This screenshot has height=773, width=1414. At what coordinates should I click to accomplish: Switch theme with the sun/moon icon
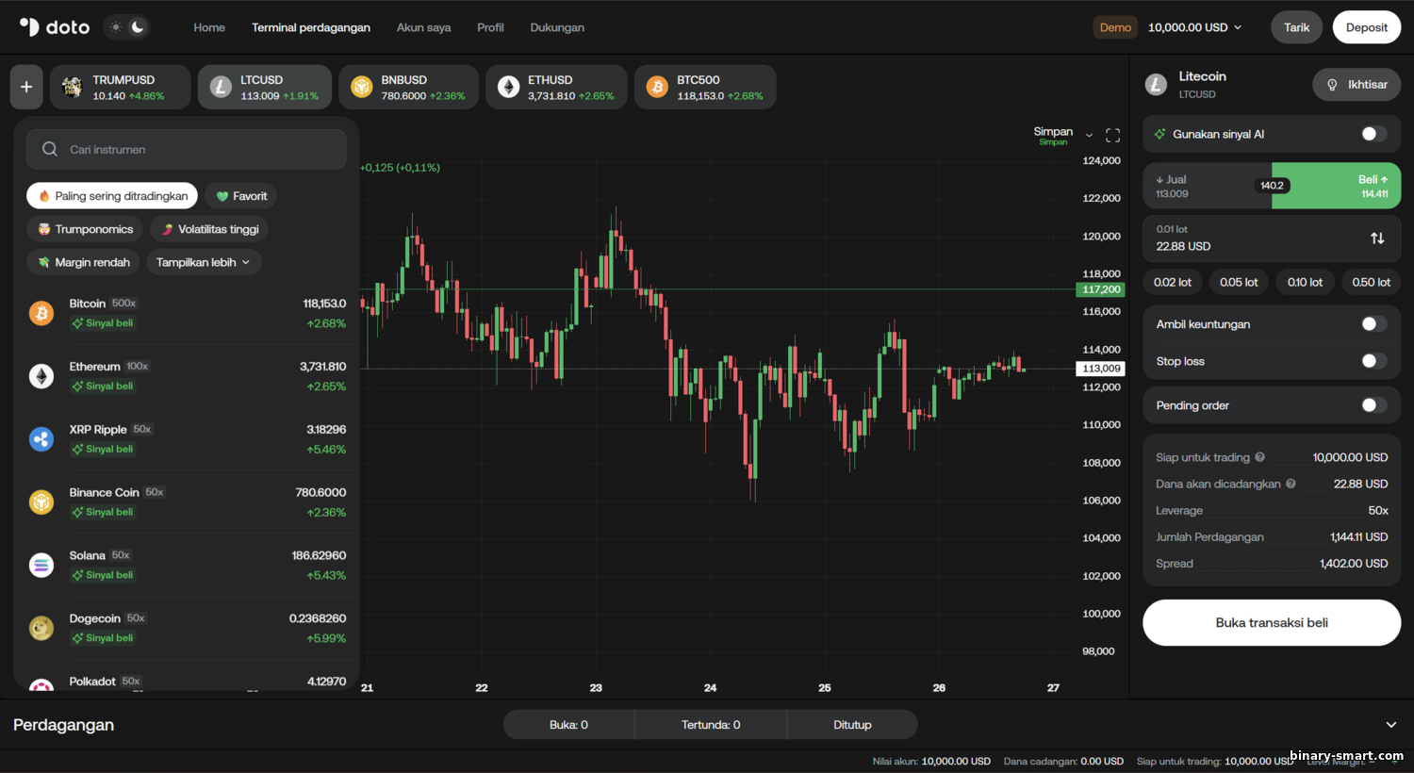pos(126,27)
